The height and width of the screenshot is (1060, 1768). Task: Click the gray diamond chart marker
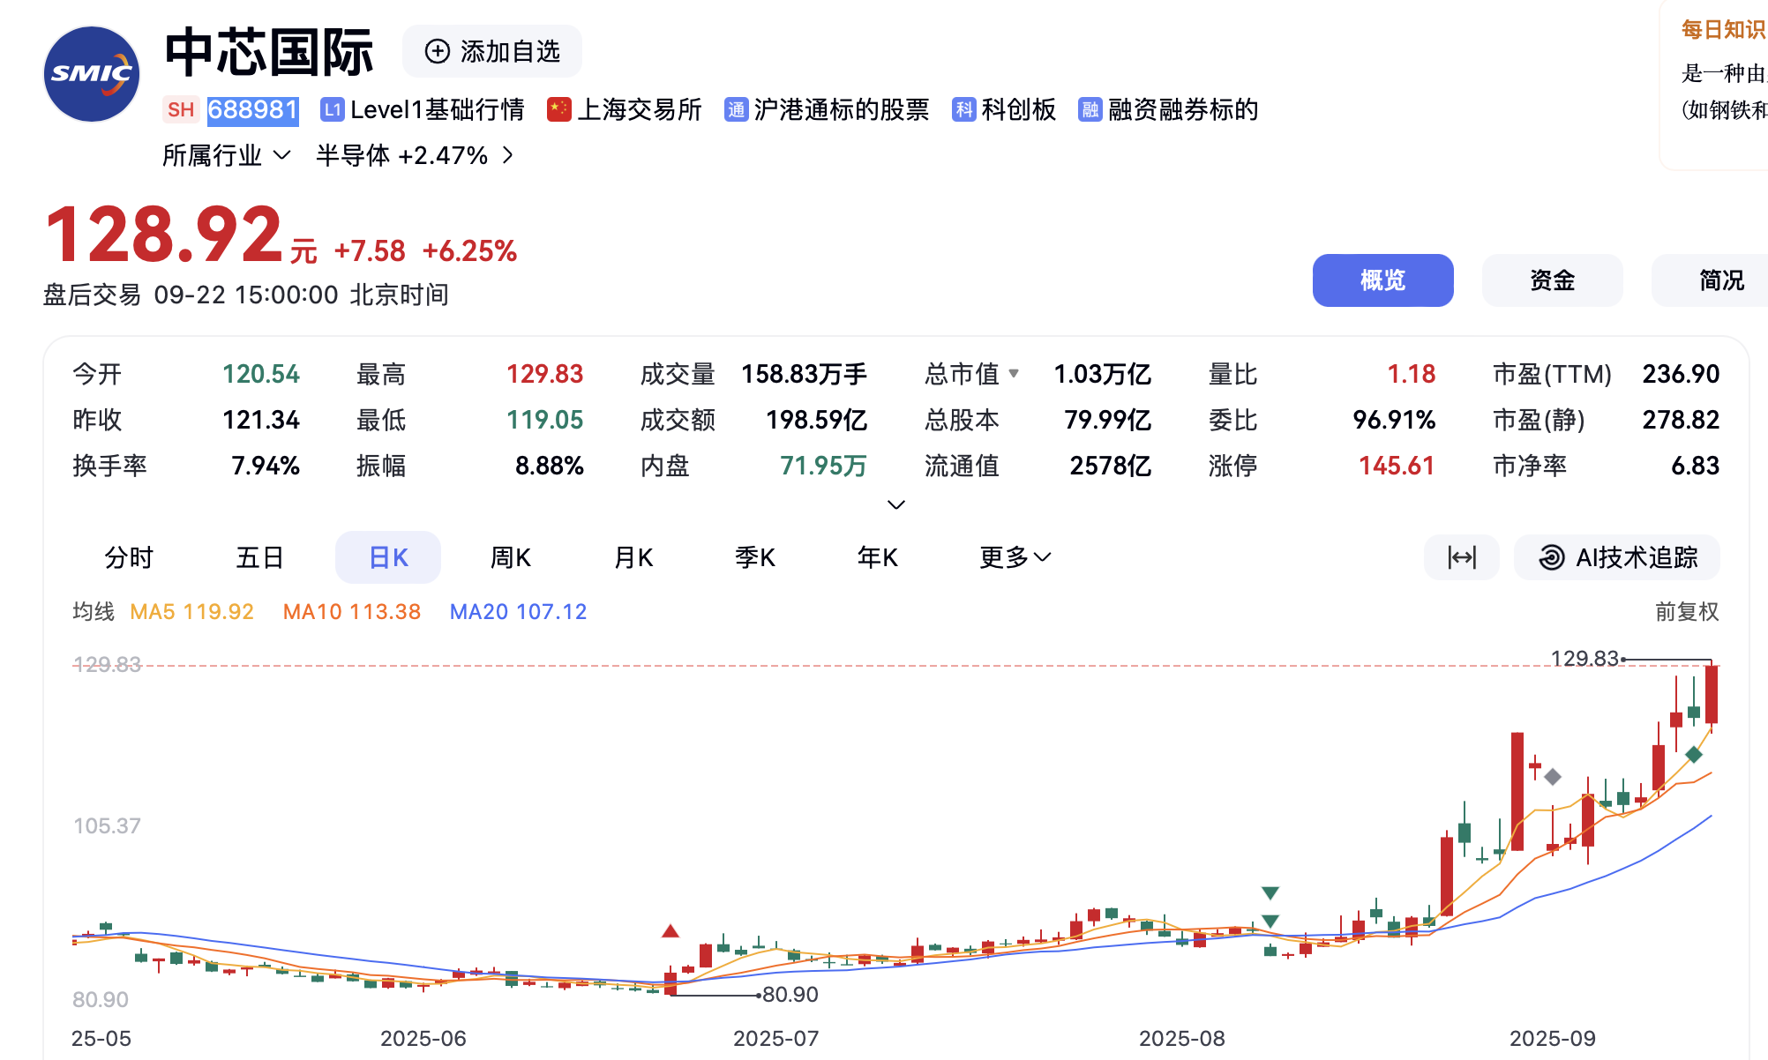(1553, 777)
